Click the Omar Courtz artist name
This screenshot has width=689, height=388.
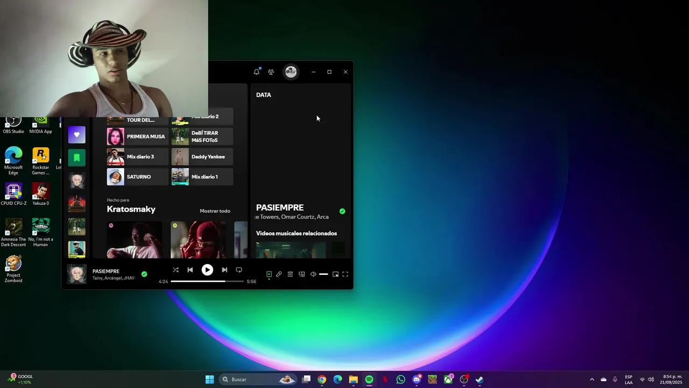pyautogui.click(x=297, y=217)
